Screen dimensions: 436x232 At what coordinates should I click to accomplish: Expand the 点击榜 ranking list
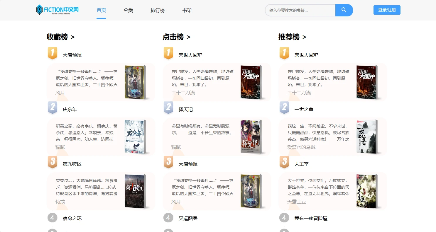click(x=176, y=37)
